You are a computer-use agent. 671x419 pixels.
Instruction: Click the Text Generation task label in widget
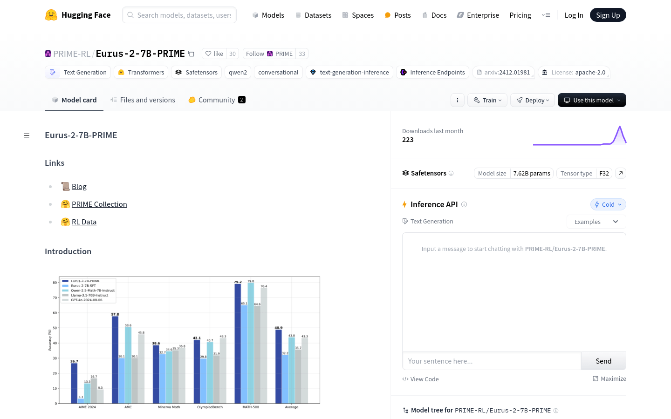pos(428,222)
